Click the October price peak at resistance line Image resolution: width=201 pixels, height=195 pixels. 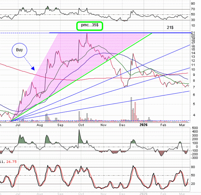pos(87,34)
